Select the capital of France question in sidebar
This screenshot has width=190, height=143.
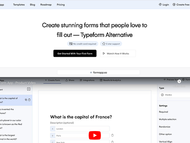16,100
